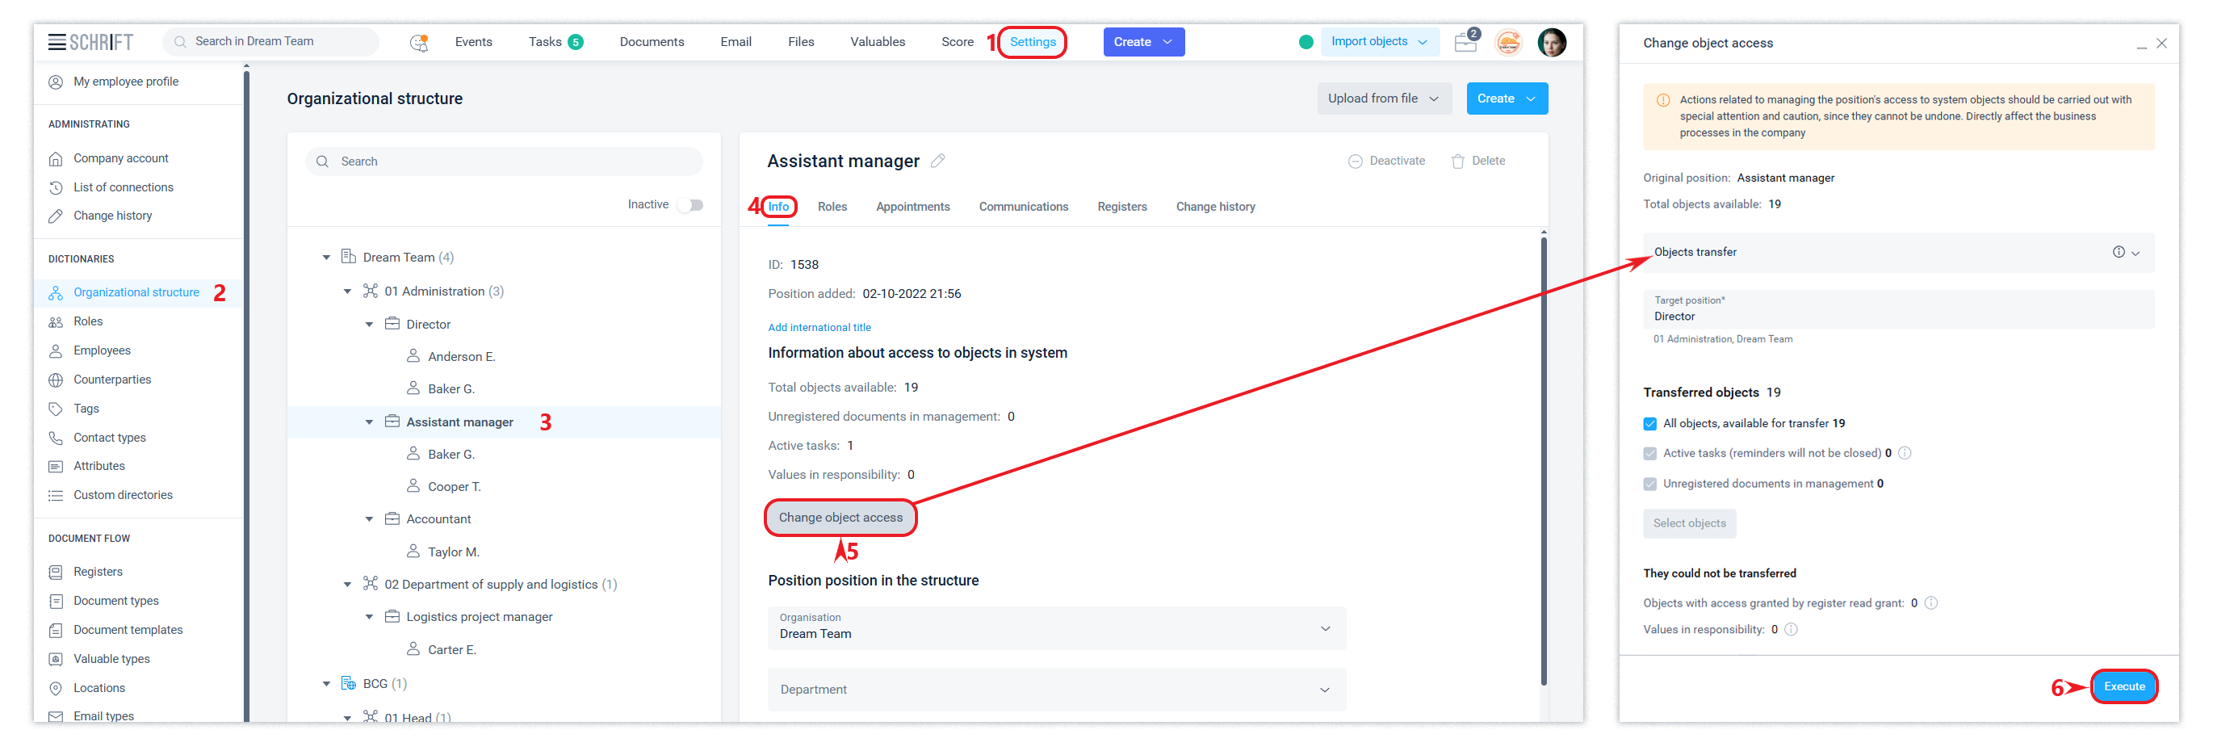Toggle the Inactive switch on
This screenshot has height=751, width=2213.
(x=690, y=204)
